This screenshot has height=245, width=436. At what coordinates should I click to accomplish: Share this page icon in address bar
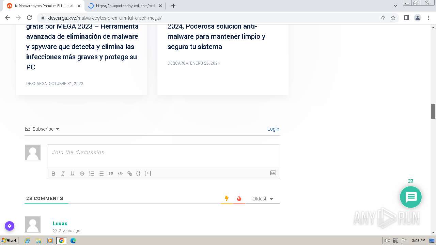382,18
